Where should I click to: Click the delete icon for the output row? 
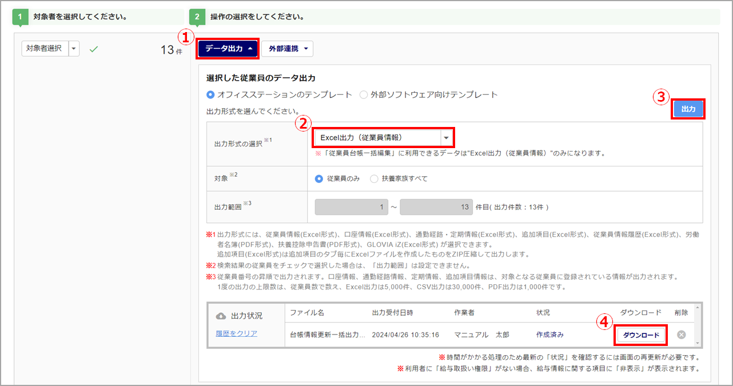681,335
